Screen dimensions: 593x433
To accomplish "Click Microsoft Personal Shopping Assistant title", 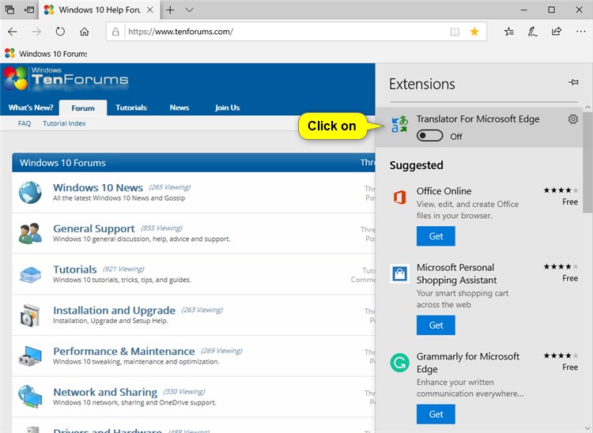I will [x=456, y=273].
